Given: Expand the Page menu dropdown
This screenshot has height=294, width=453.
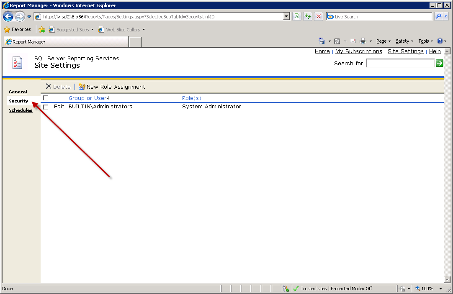Looking at the screenshot, I should pos(383,41).
